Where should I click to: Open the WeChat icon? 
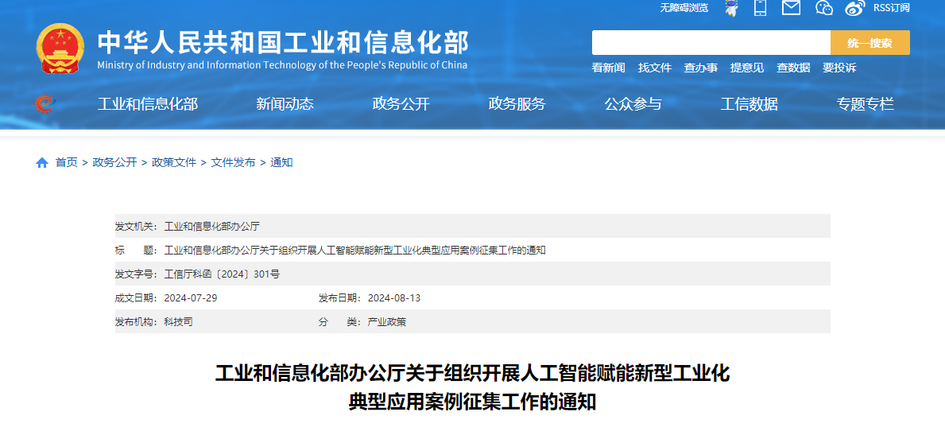(823, 7)
